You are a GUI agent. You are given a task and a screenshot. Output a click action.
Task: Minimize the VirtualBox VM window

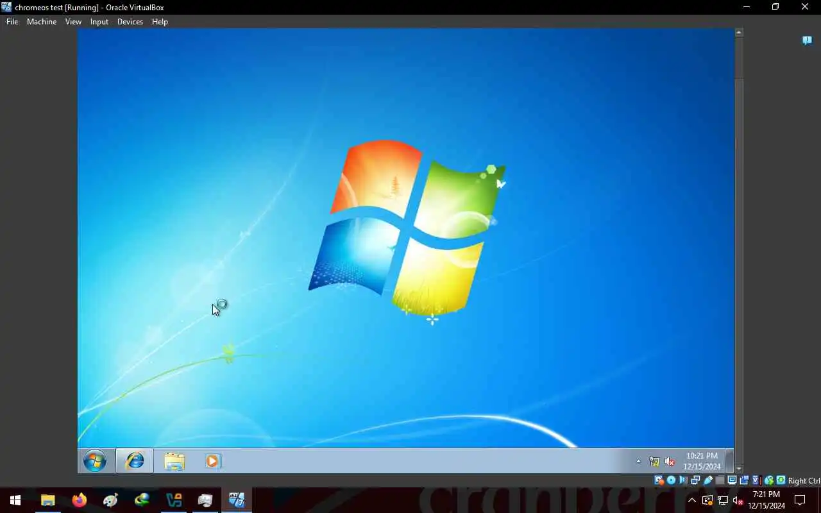tap(746, 7)
